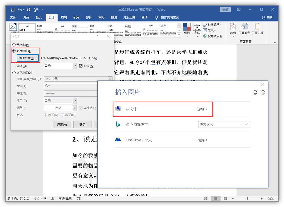Image resolution: width=284 pixels, height=207 pixels.
Task: Switch to Web Layout view in the status bar
Action: click(225, 199)
